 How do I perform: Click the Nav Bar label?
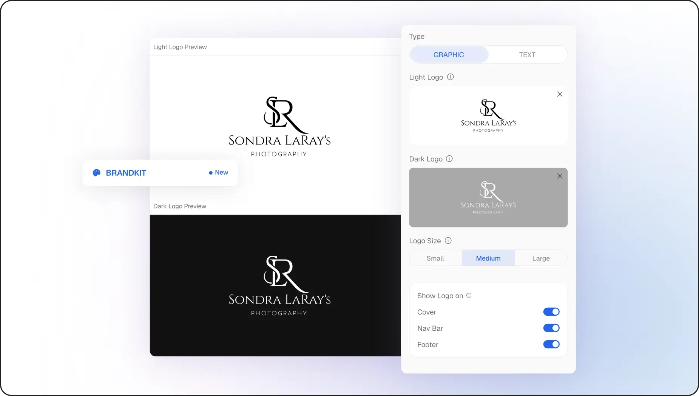point(430,328)
